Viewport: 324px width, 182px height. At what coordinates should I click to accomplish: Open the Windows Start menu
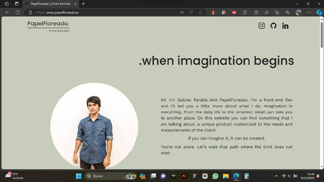[79, 176]
